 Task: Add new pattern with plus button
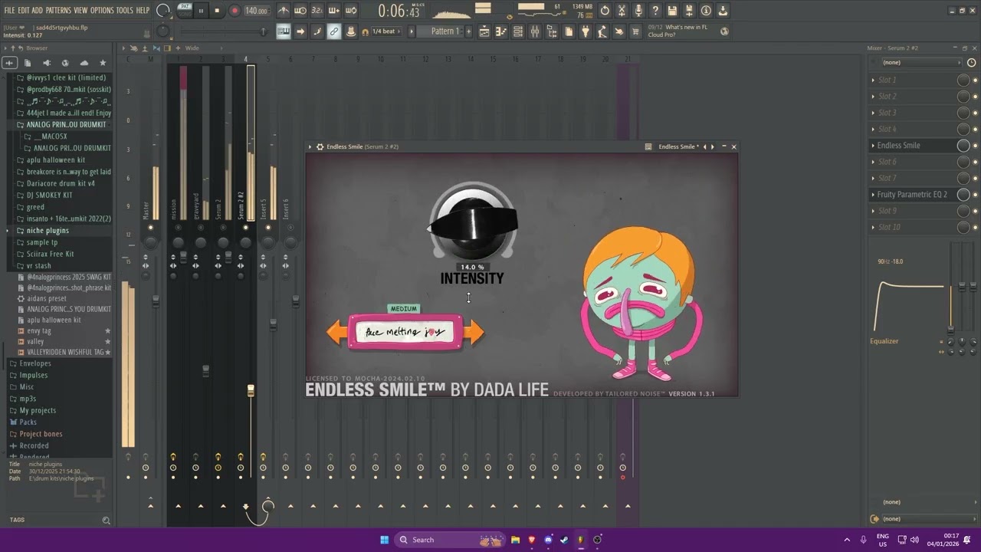pyautogui.click(x=469, y=31)
